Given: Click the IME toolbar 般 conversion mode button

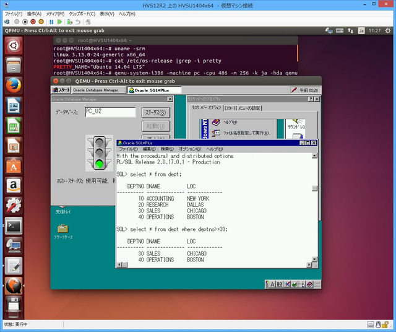Looking at the screenshot, I should coord(280,284).
